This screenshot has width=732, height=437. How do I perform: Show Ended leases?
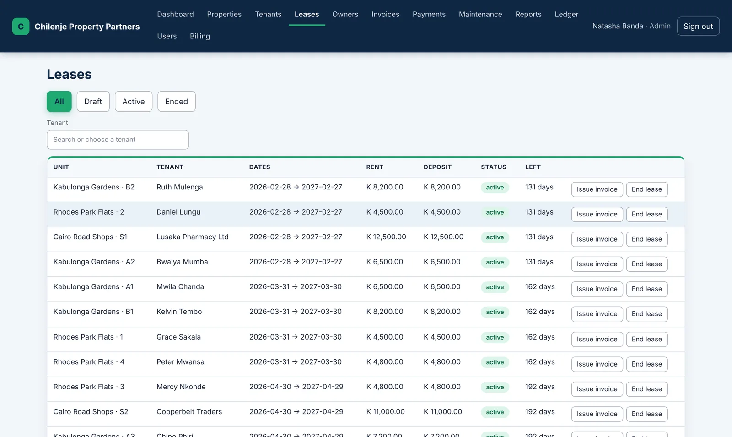(x=177, y=102)
